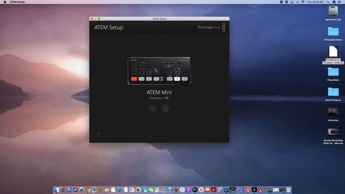Select the Screen Recording .mov file
Viewport: 345px width, 194px height.
333,131
